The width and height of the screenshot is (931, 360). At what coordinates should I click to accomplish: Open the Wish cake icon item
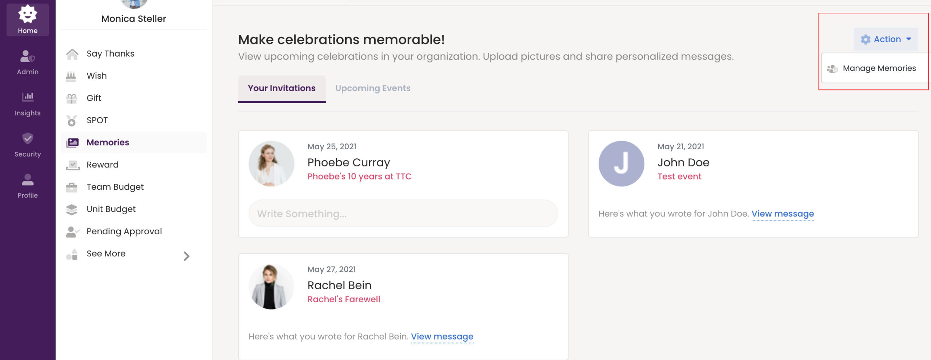pos(72,76)
